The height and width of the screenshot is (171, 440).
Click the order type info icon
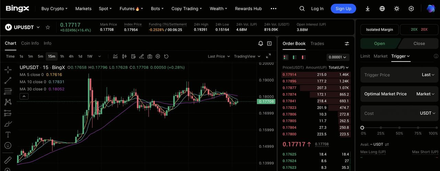436,56
